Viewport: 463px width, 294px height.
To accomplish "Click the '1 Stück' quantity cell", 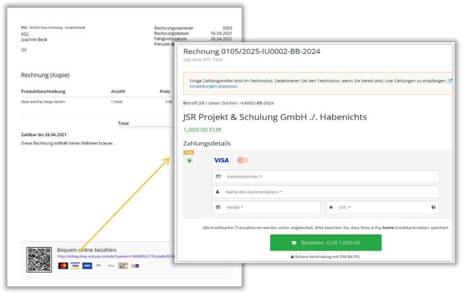I will pos(117,101).
